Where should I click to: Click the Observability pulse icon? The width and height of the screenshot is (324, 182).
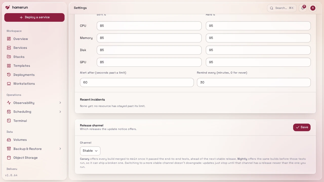click(x=9, y=103)
